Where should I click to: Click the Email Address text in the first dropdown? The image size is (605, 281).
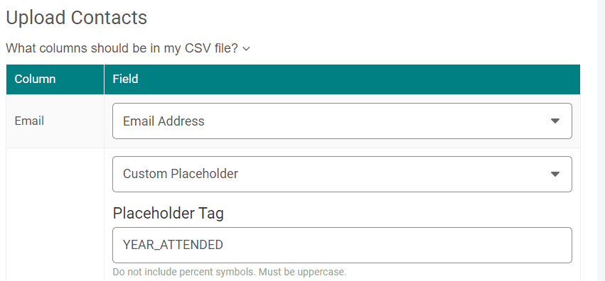pyautogui.click(x=164, y=121)
